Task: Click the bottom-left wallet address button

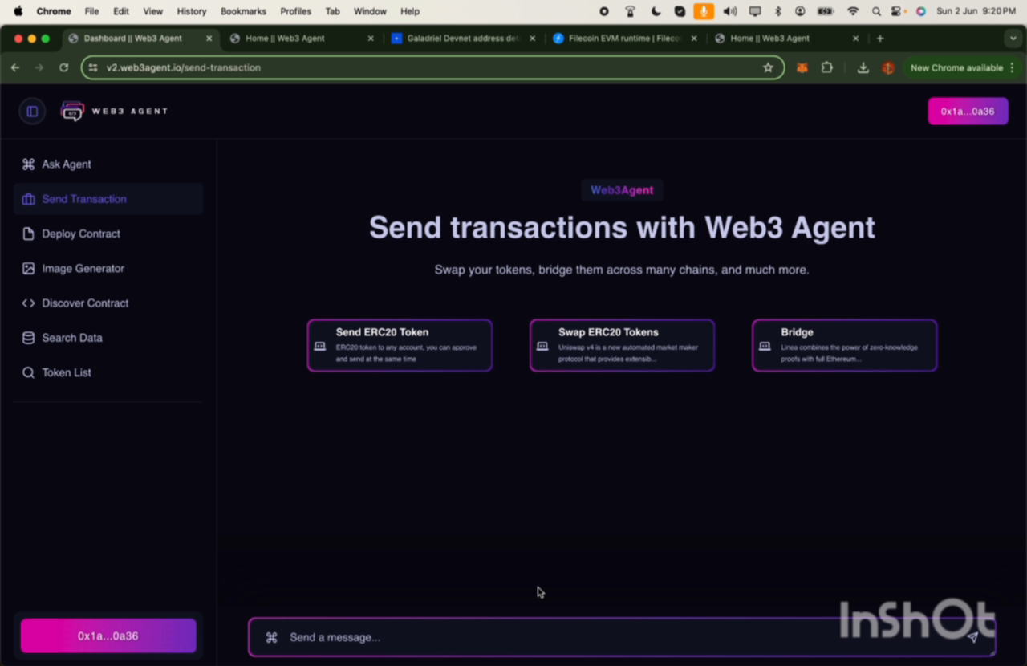Action: tap(108, 636)
